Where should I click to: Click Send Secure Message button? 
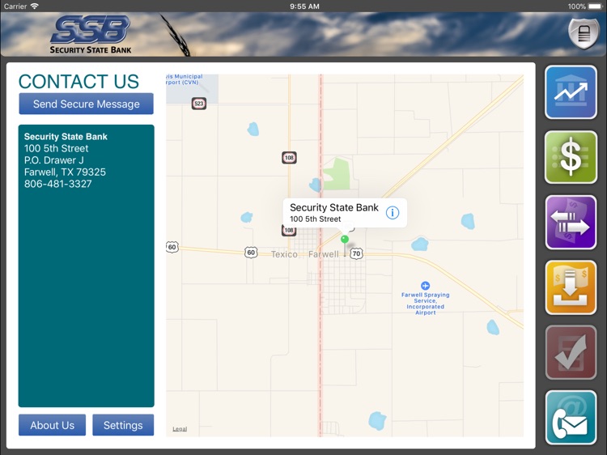(x=86, y=104)
